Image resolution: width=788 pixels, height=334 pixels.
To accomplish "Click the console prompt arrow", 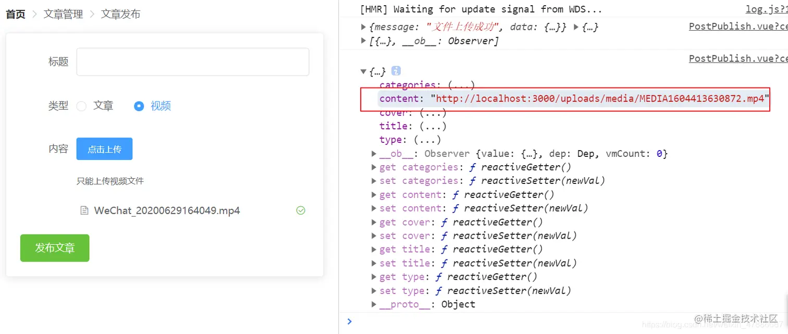I will click(x=349, y=321).
